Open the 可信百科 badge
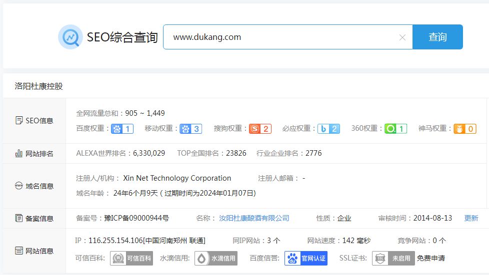 coord(131,258)
